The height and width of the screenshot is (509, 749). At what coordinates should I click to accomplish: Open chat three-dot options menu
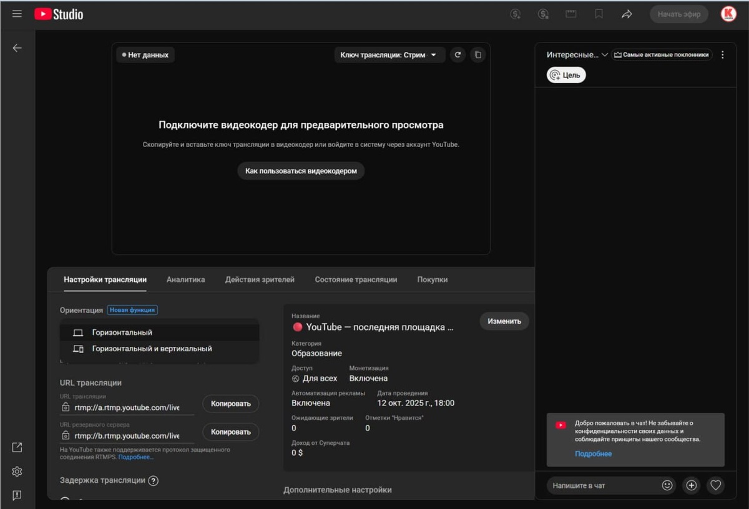722,55
